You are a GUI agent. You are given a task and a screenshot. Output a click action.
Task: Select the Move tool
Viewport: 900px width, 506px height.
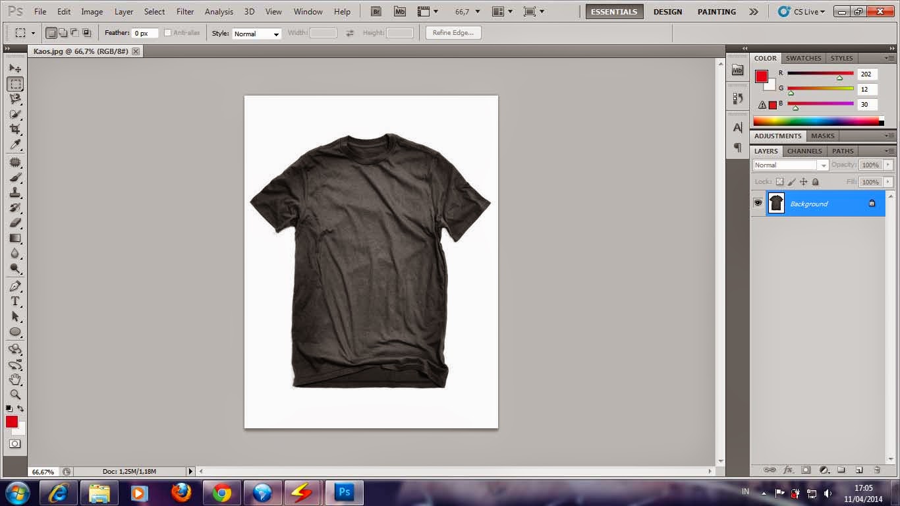coord(15,69)
